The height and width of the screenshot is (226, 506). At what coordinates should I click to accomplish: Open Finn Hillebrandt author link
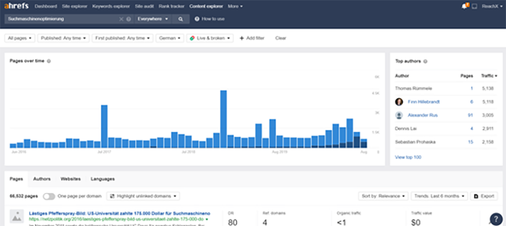click(424, 102)
